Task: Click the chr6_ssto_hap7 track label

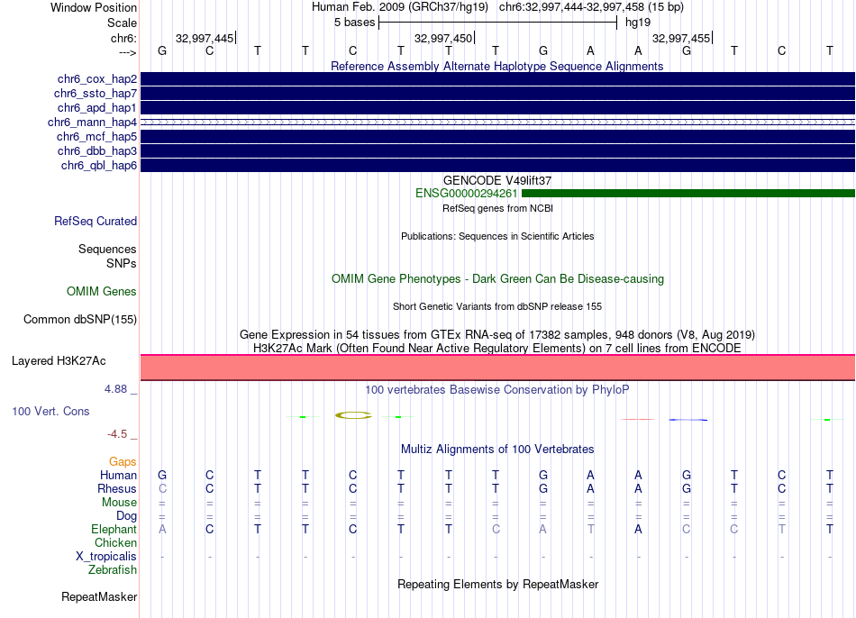Action: [x=96, y=94]
